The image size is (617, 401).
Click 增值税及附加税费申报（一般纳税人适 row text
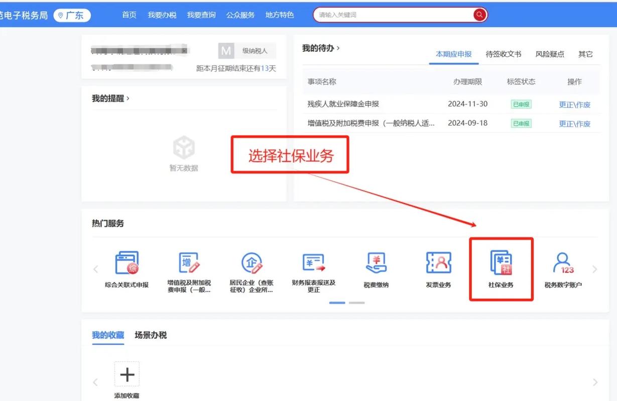click(x=371, y=123)
